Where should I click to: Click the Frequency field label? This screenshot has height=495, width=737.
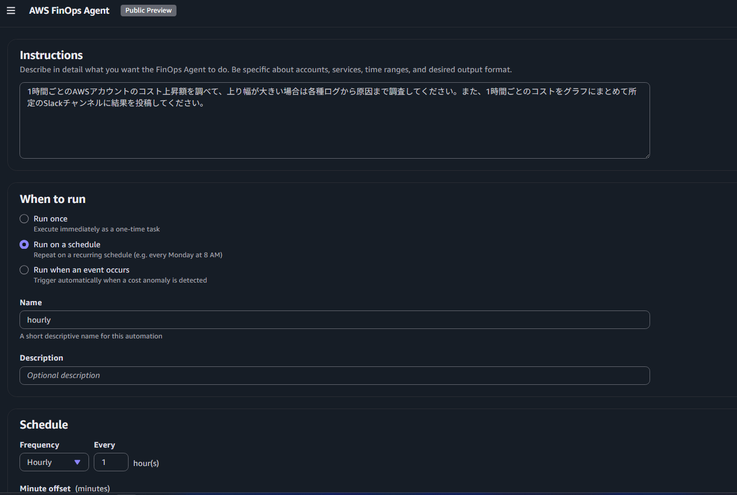click(40, 445)
